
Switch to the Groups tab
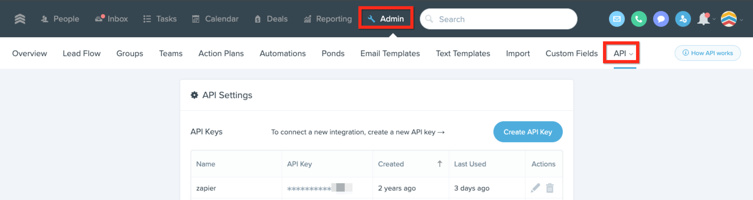130,54
